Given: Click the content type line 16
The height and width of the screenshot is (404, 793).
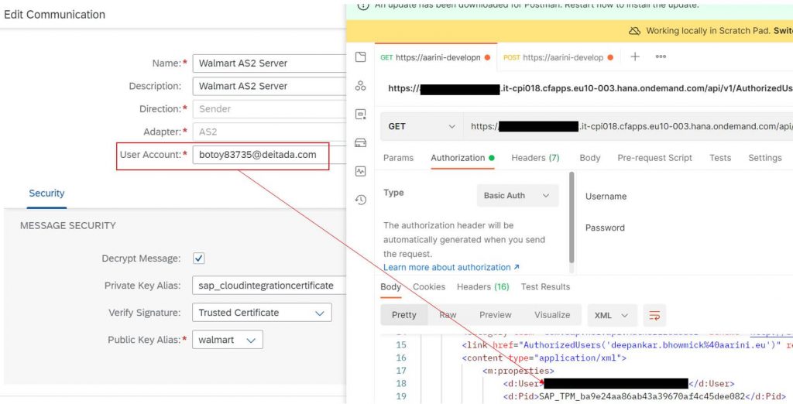Looking at the screenshot, I should coord(544,358).
